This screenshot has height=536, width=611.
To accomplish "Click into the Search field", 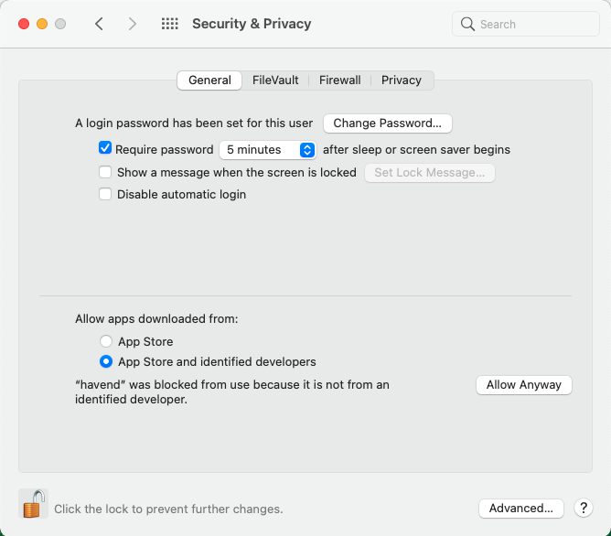I will tap(535, 24).
